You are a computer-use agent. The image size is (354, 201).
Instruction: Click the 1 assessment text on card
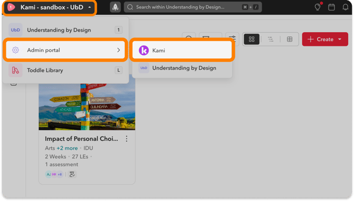(61, 165)
